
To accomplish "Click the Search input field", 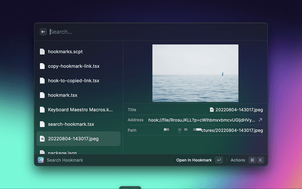I will pyautogui.click(x=156, y=32).
